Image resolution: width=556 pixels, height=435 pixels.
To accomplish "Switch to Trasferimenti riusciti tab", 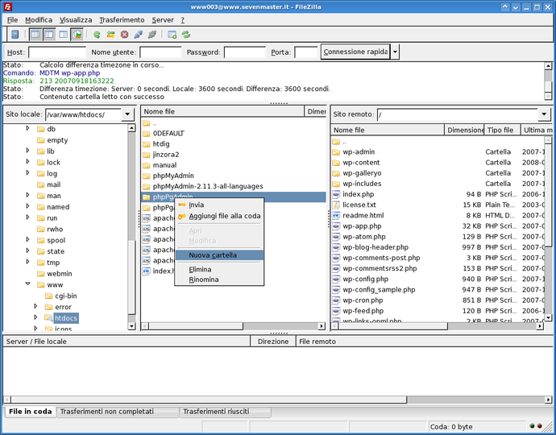I will click(226, 412).
